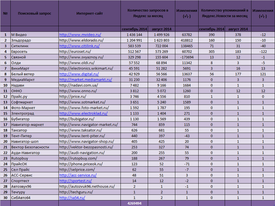Select the 'Надави' cell

coord(34,85)
